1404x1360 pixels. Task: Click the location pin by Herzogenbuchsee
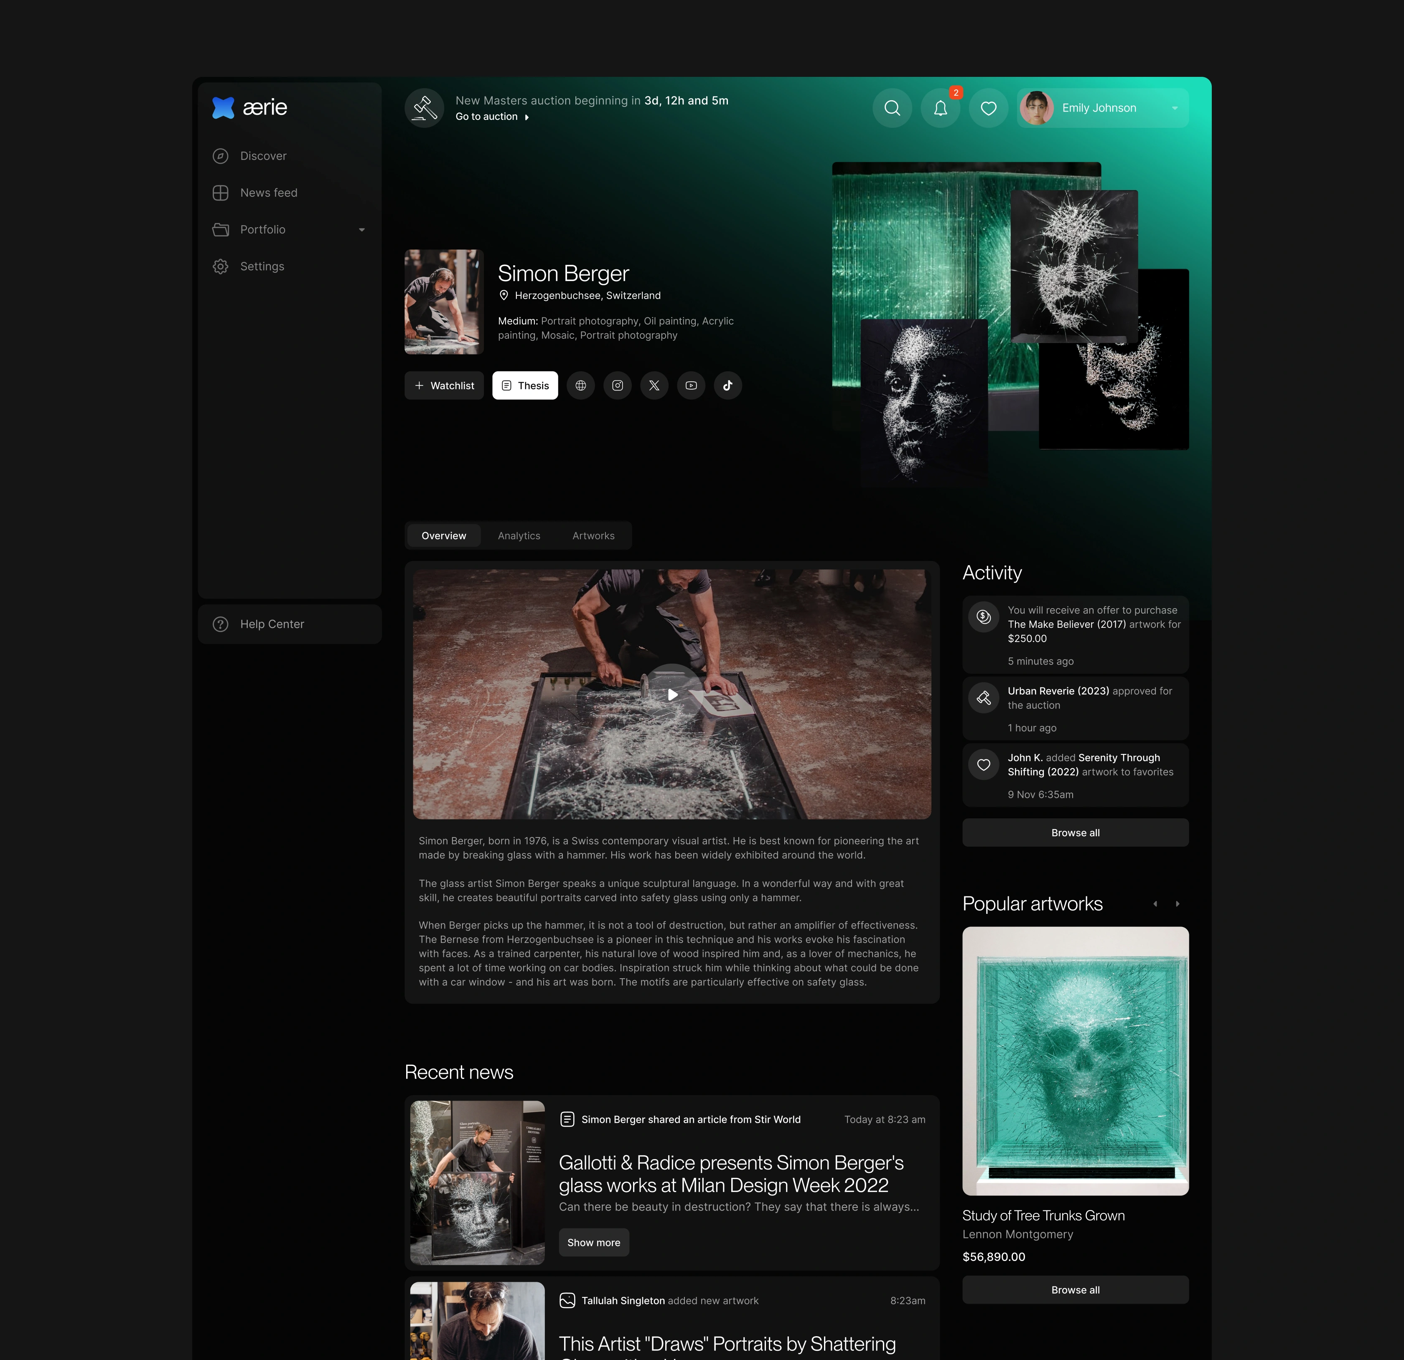pyautogui.click(x=504, y=296)
